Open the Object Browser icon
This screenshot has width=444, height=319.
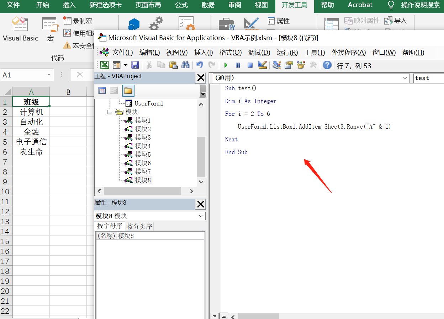click(x=301, y=65)
